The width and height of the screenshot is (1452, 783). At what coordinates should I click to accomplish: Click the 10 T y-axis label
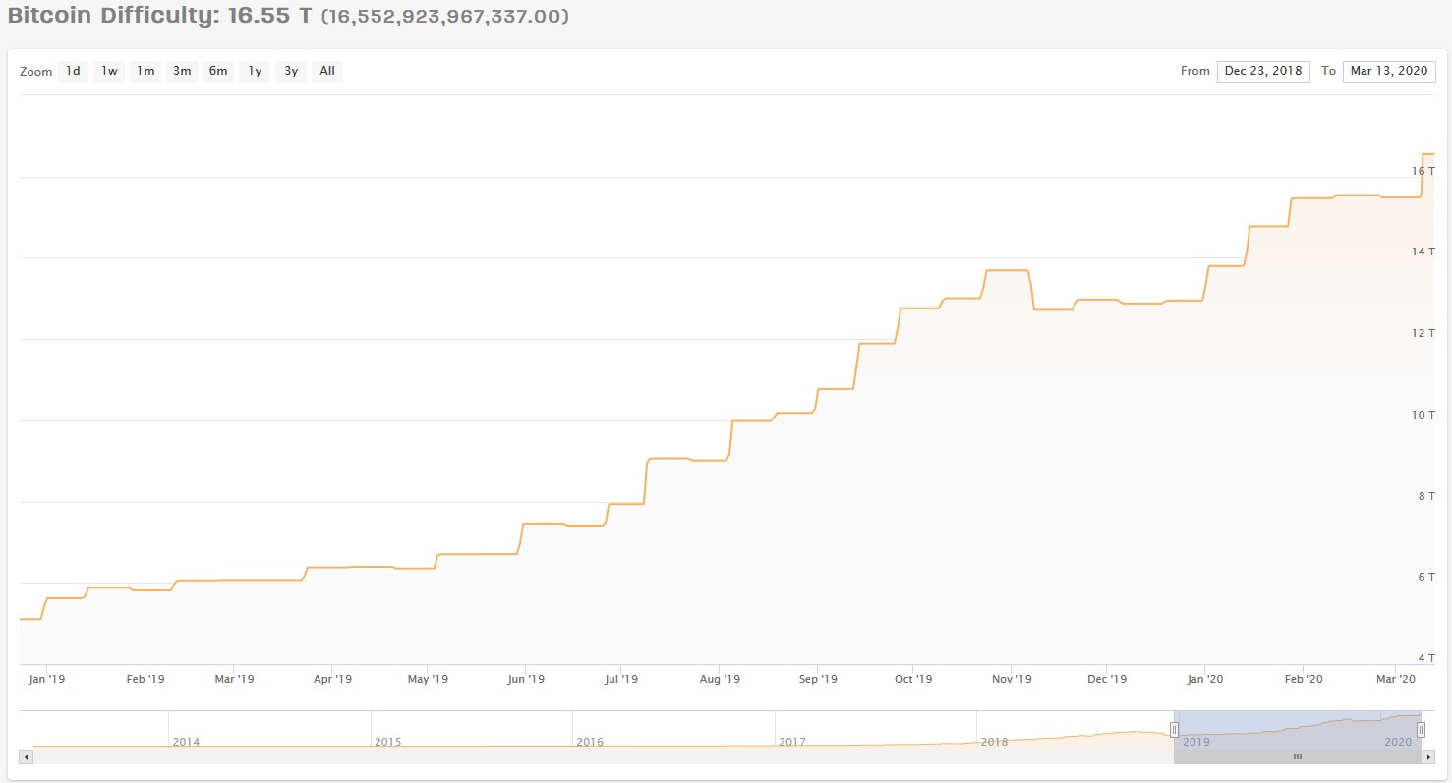[1423, 415]
